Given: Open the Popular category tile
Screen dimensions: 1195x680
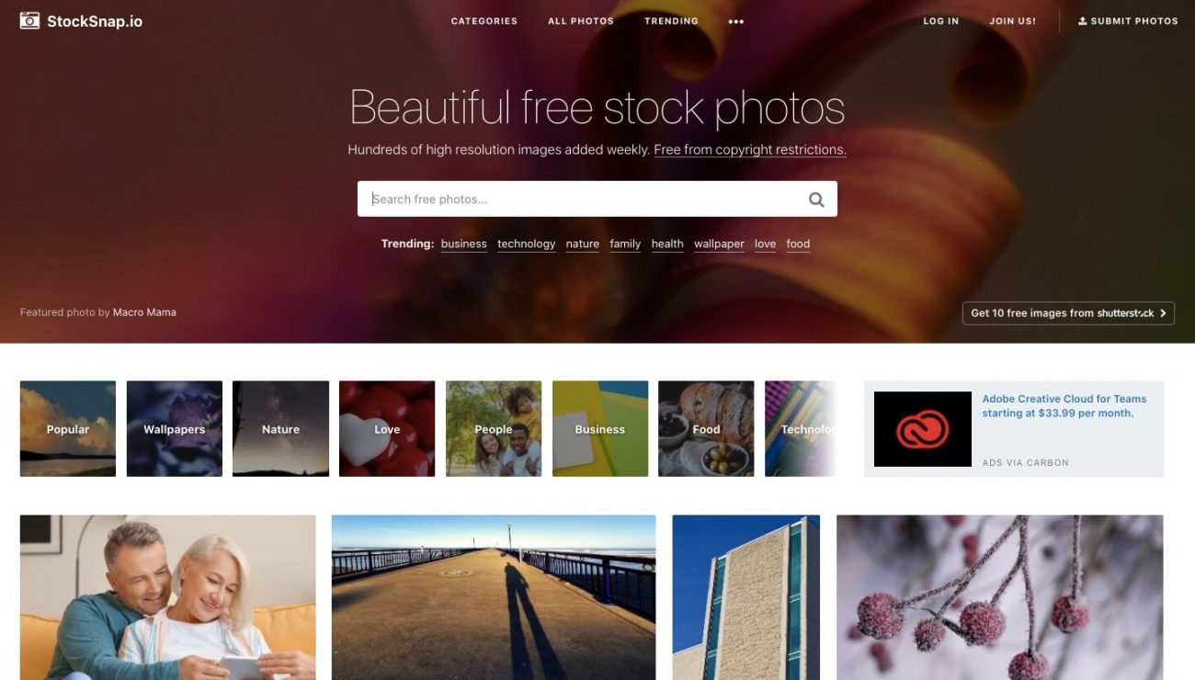Looking at the screenshot, I should 68,429.
